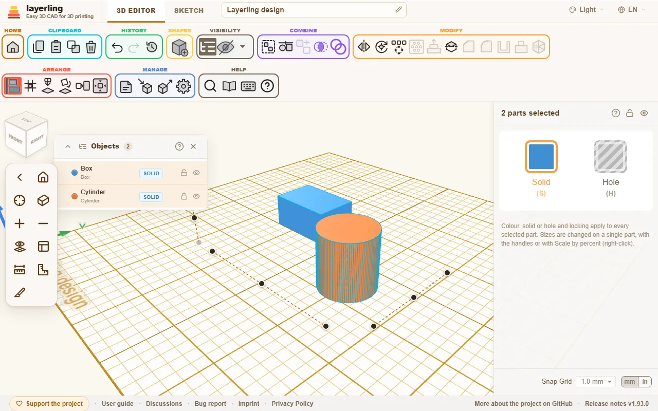658x411 pixels.
Task: Open the Snap Grid dropdown
Action: (595, 382)
